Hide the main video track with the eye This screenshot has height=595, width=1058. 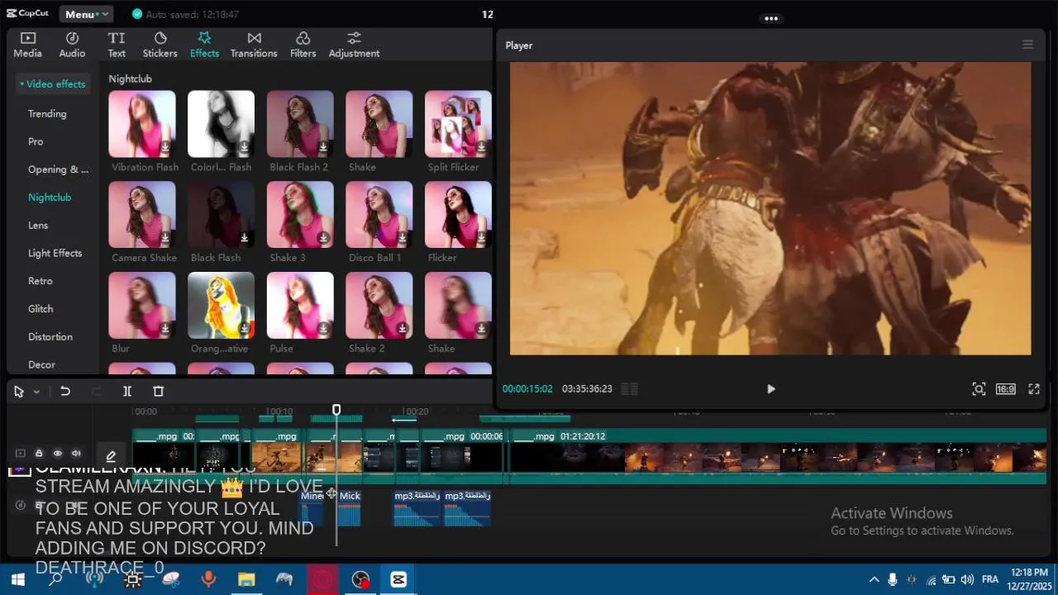pos(58,454)
